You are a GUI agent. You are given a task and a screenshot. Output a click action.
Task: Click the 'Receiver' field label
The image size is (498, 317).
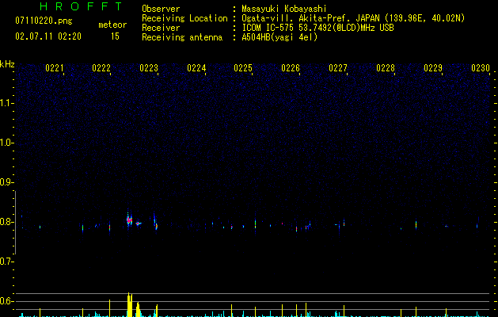pyautogui.click(x=161, y=28)
